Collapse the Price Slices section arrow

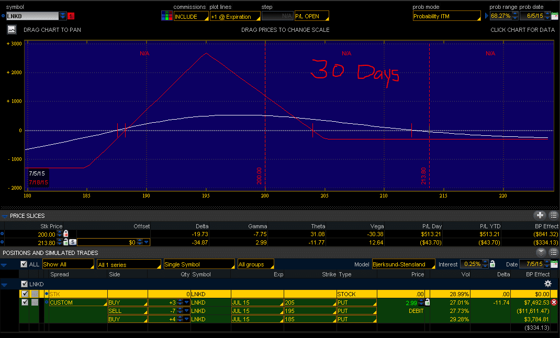click(x=4, y=216)
